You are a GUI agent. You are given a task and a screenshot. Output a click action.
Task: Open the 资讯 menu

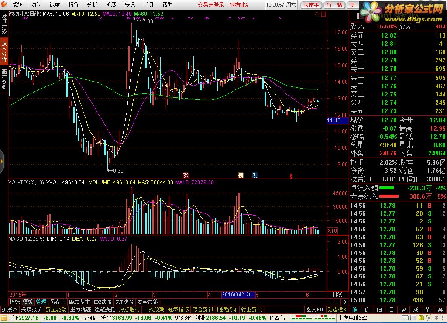click(130, 4)
